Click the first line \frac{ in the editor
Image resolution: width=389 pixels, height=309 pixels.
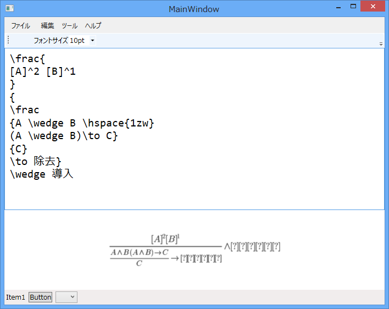[27, 59]
